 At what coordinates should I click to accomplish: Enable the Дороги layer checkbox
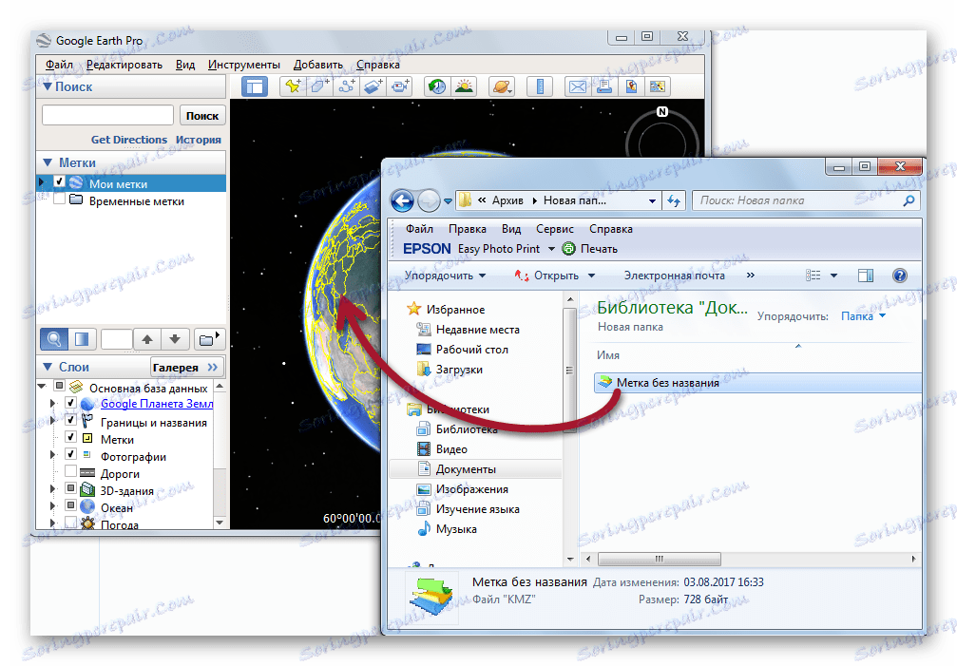pos(70,471)
